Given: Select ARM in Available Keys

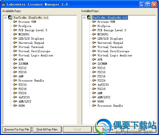Looking at the screenshot, I should [x=21, y=76].
